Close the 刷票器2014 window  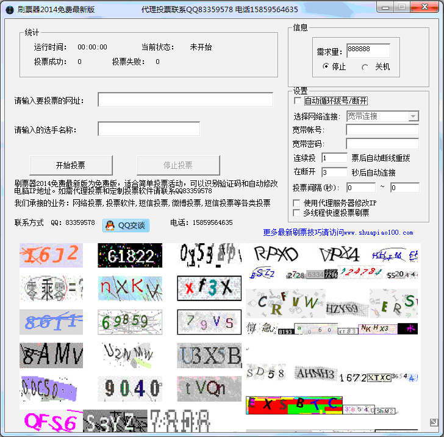tap(424, 7)
